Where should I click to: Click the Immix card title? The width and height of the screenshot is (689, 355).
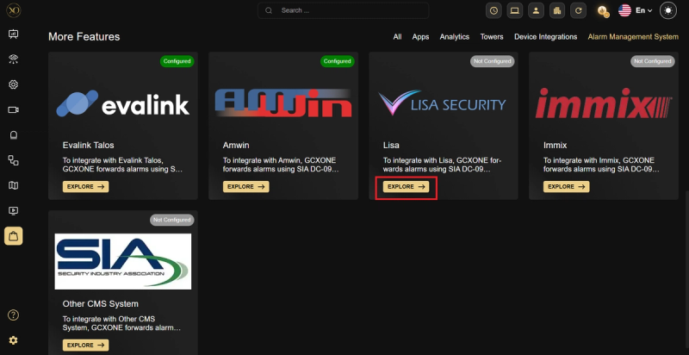(555, 145)
